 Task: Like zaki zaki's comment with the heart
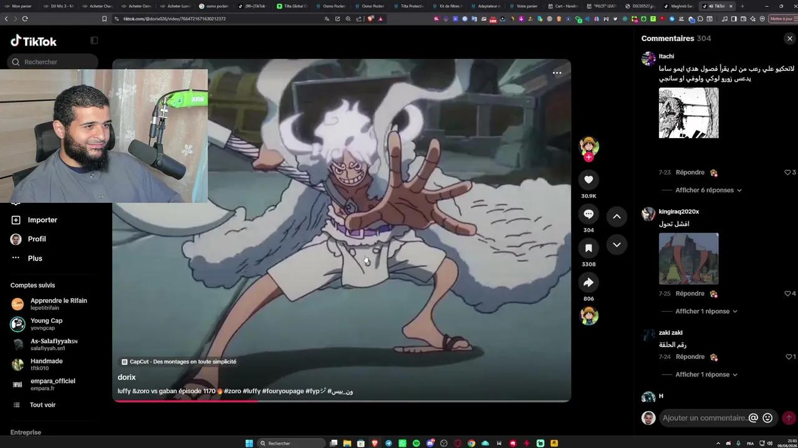[789, 357]
